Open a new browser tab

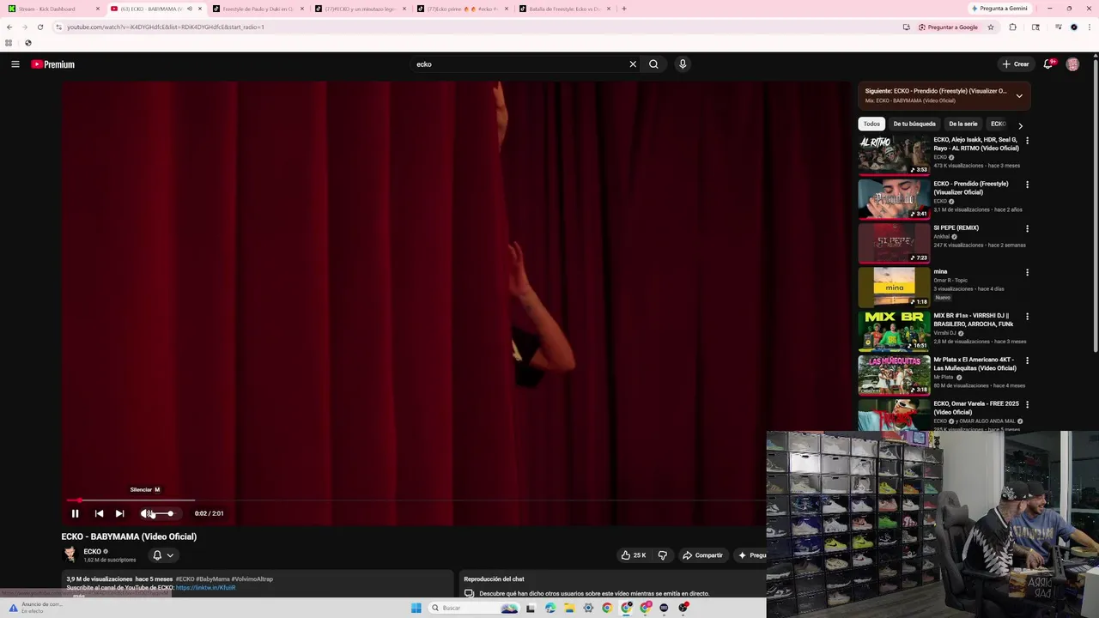(623, 9)
